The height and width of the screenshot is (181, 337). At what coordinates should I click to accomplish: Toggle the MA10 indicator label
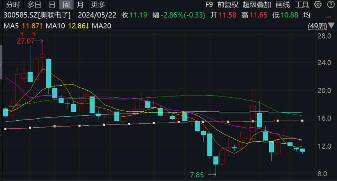[55, 26]
